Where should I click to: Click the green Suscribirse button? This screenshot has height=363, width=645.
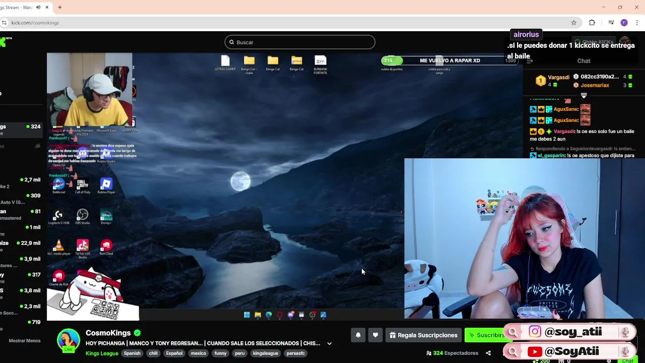tap(486, 335)
